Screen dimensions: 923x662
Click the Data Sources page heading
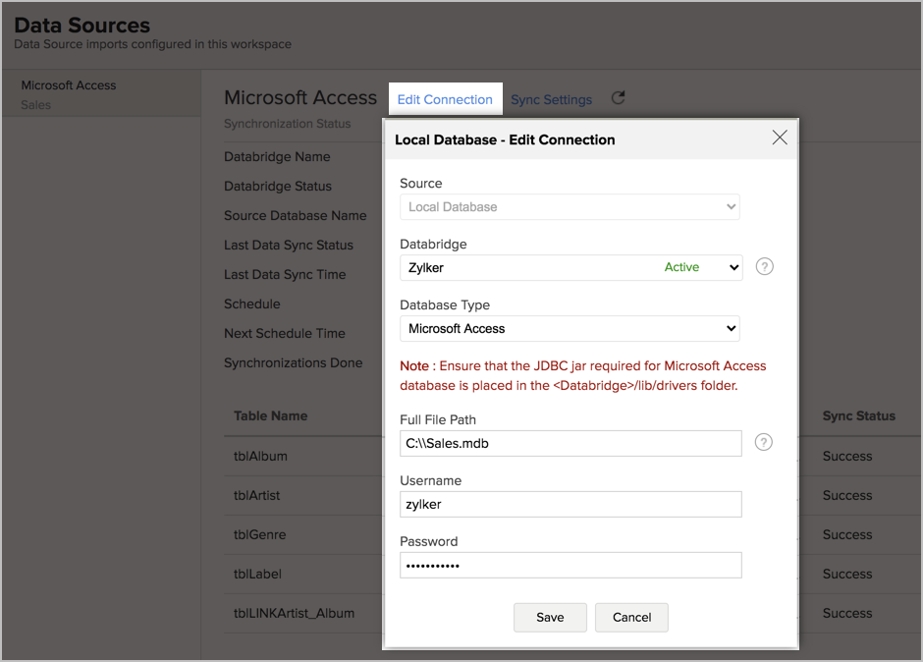click(x=82, y=25)
